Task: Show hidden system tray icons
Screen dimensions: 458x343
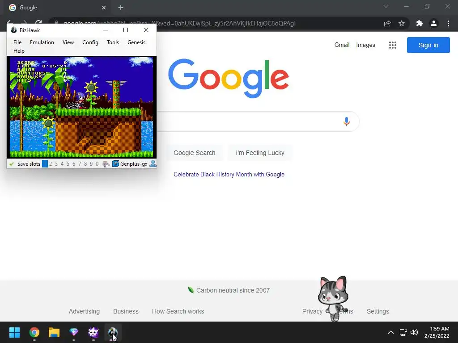Action: click(391, 332)
